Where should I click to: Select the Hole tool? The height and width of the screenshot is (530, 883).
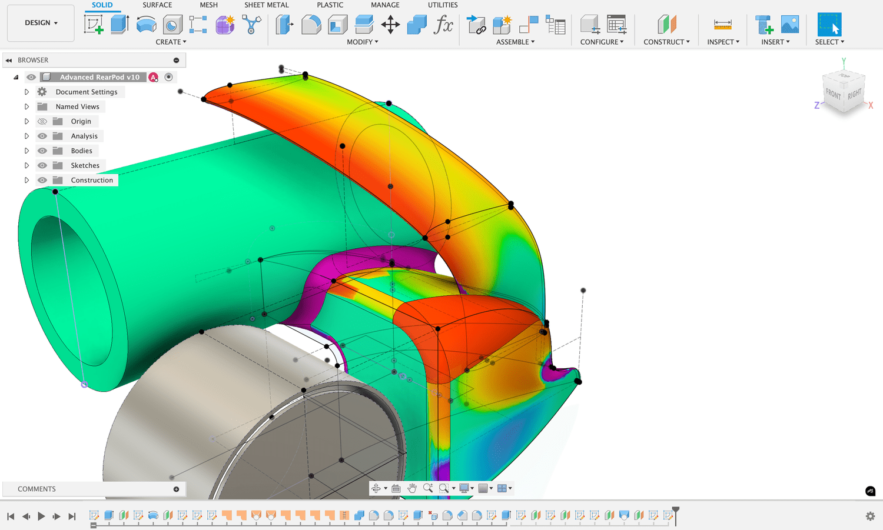tap(172, 25)
